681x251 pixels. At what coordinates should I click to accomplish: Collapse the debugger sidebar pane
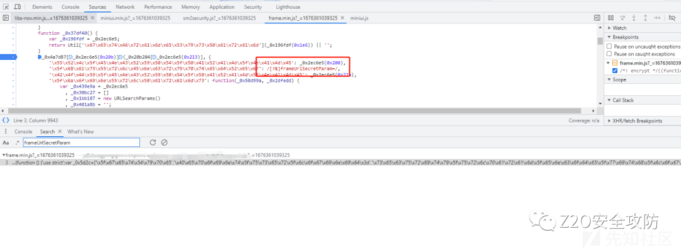(597, 18)
